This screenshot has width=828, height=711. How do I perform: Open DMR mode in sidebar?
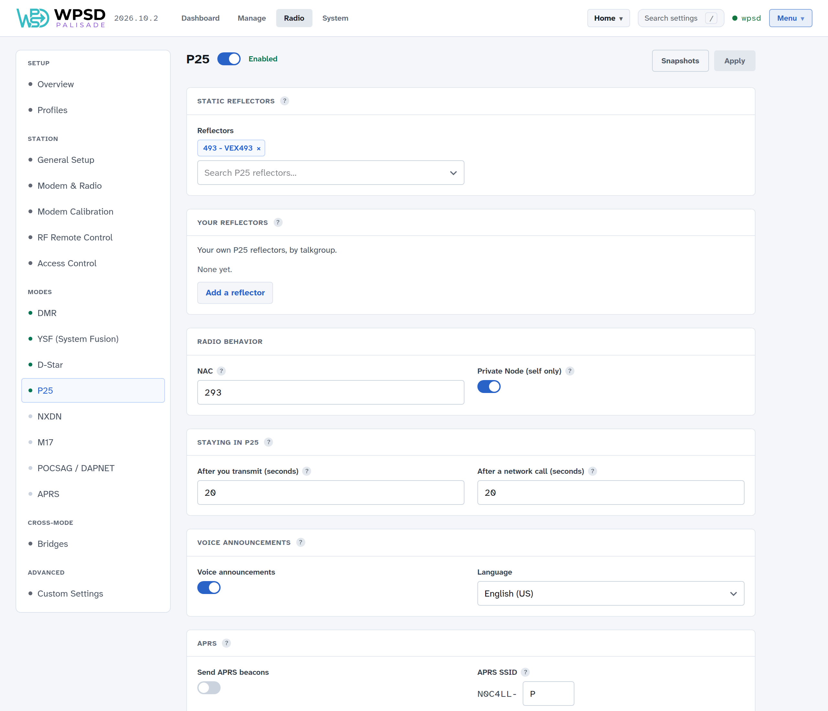click(93, 313)
